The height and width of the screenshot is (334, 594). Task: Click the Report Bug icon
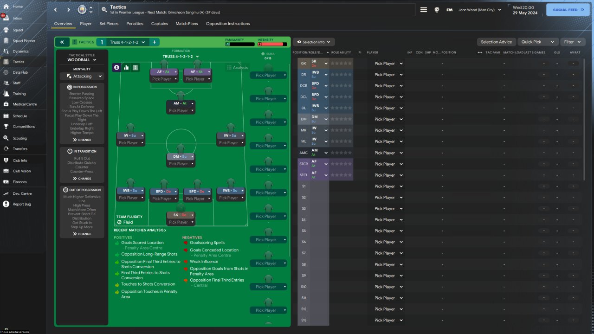[6, 204]
